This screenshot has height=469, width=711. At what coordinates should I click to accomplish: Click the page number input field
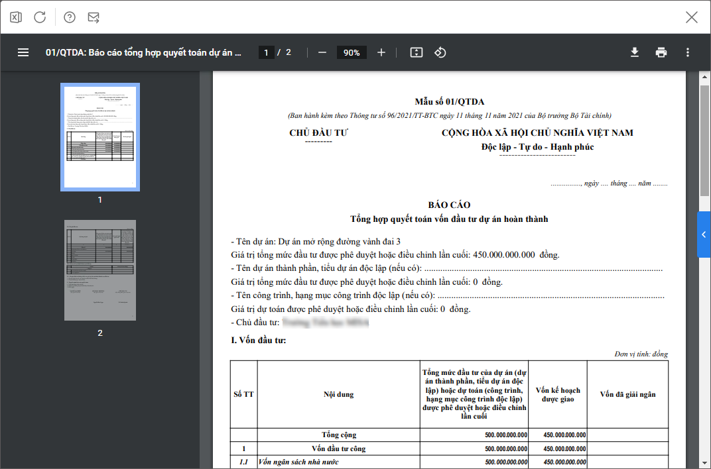(x=267, y=52)
